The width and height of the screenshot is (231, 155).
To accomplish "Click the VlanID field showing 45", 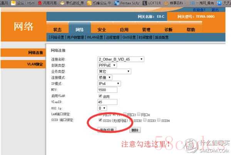I will pos(107,102).
